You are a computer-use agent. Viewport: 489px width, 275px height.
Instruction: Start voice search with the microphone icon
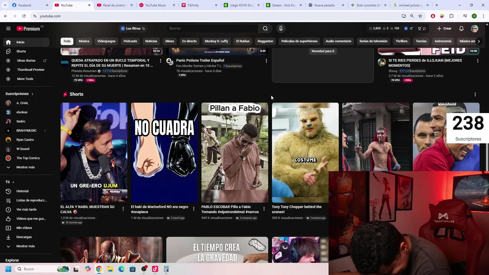pyautogui.click(x=281, y=28)
